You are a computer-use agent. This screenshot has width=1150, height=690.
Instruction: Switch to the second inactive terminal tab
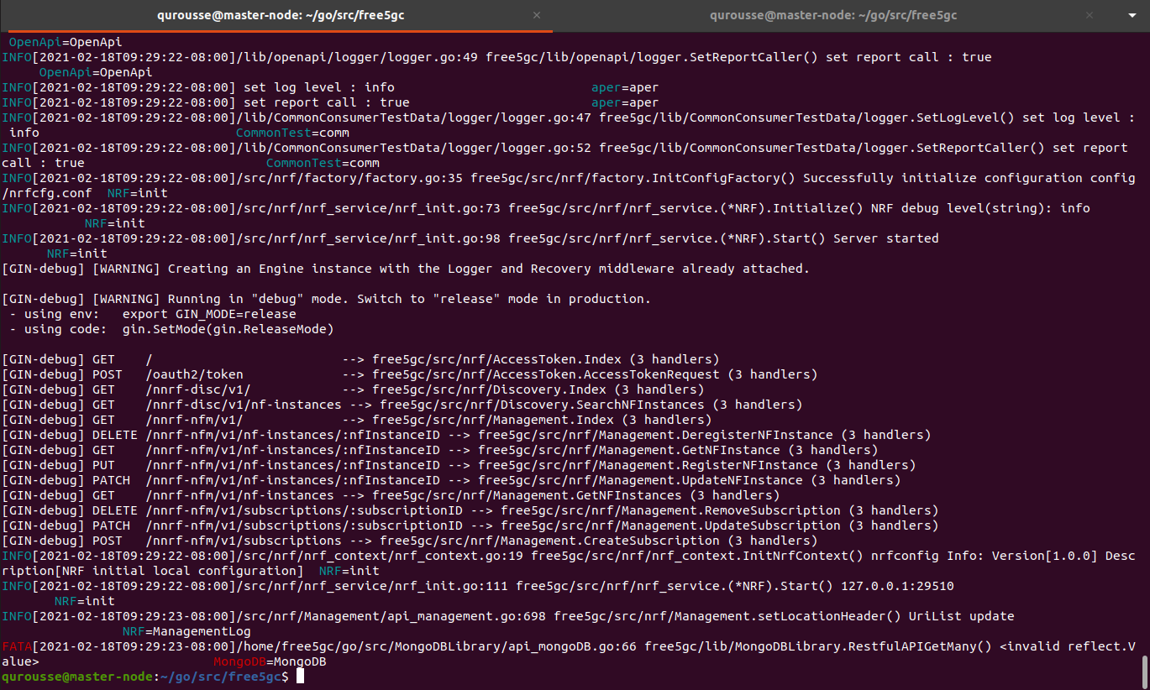tap(833, 15)
